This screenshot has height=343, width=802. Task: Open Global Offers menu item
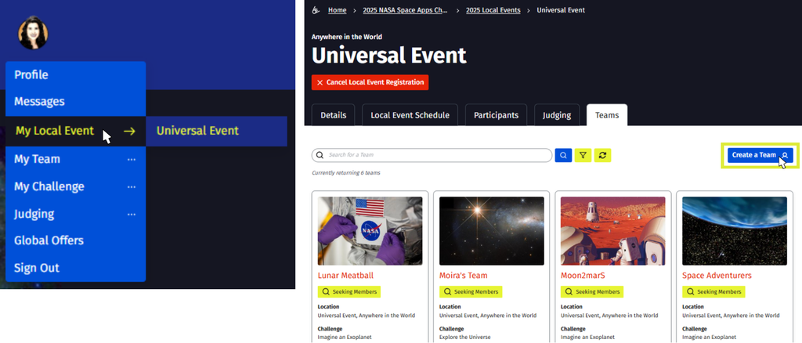tap(76, 240)
